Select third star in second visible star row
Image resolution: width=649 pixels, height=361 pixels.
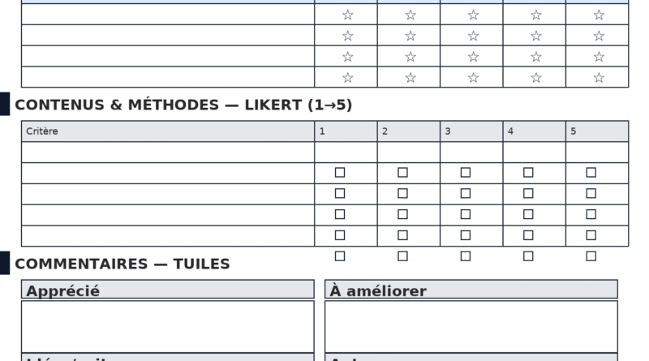(x=473, y=36)
